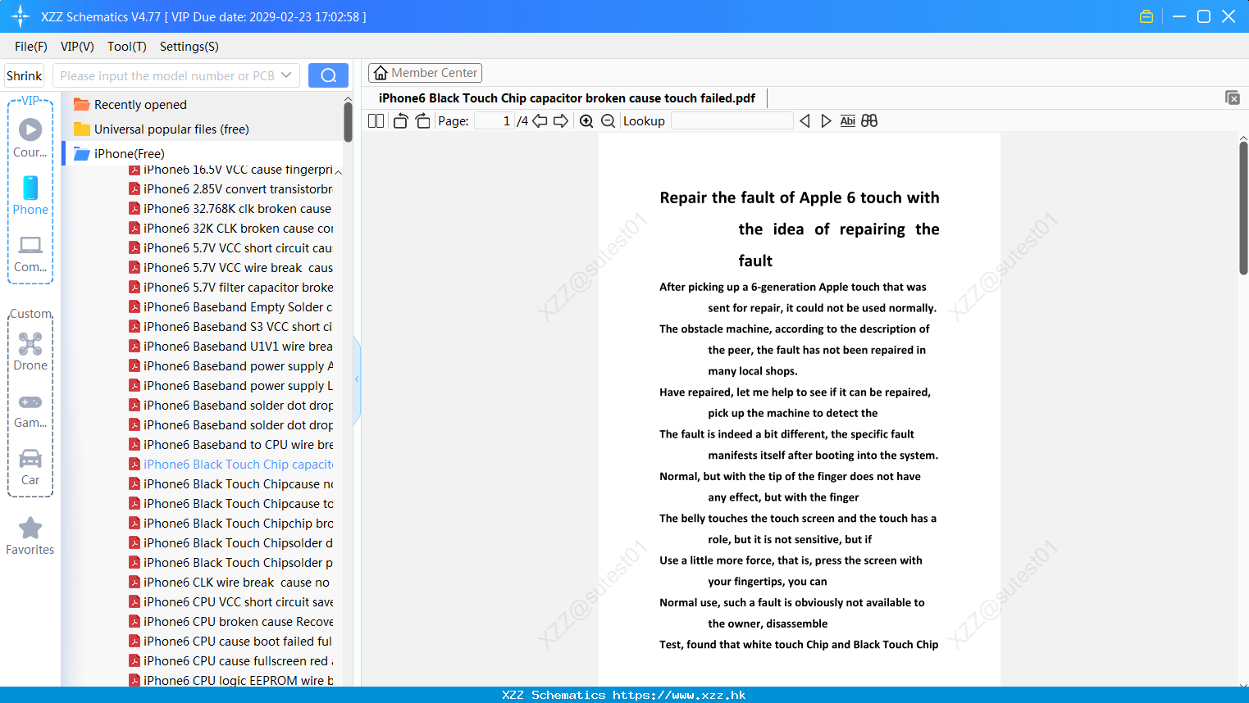Open model number dropdown arrow

[286, 75]
